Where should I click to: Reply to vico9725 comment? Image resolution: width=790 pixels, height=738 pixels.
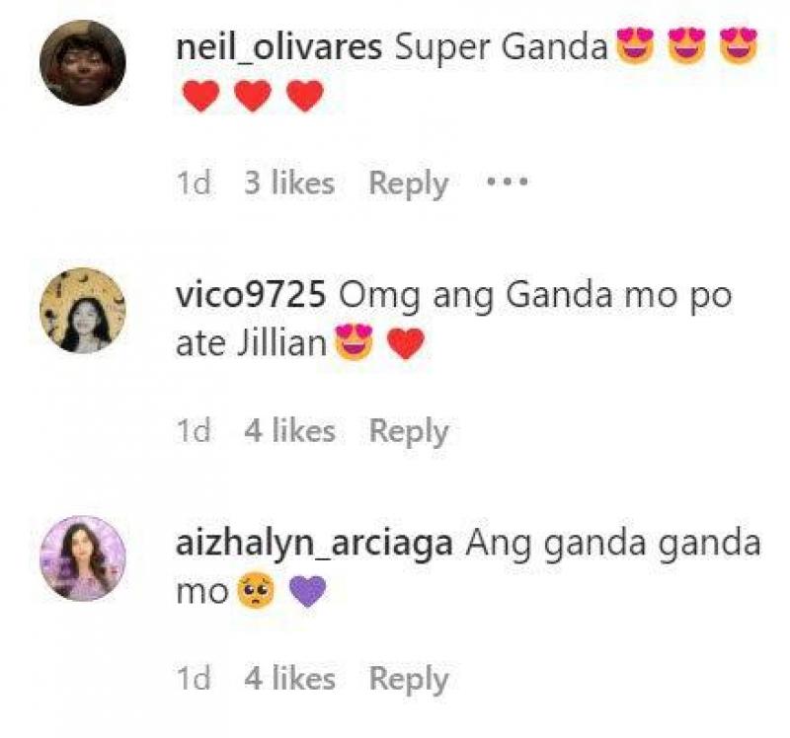pyautogui.click(x=409, y=431)
